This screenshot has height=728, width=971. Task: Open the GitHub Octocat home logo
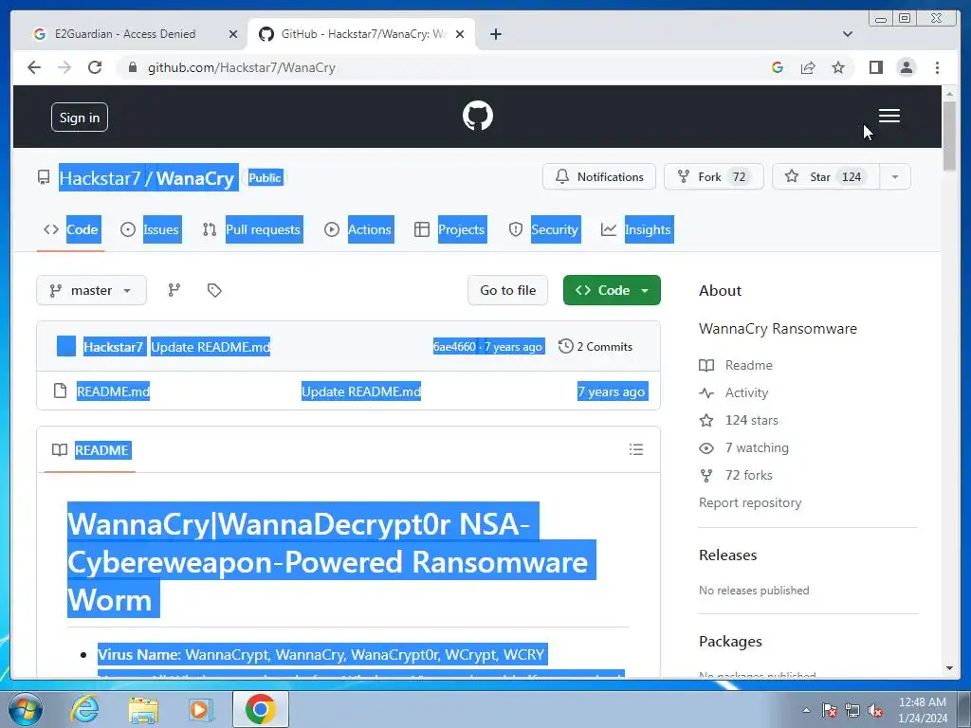coord(478,117)
